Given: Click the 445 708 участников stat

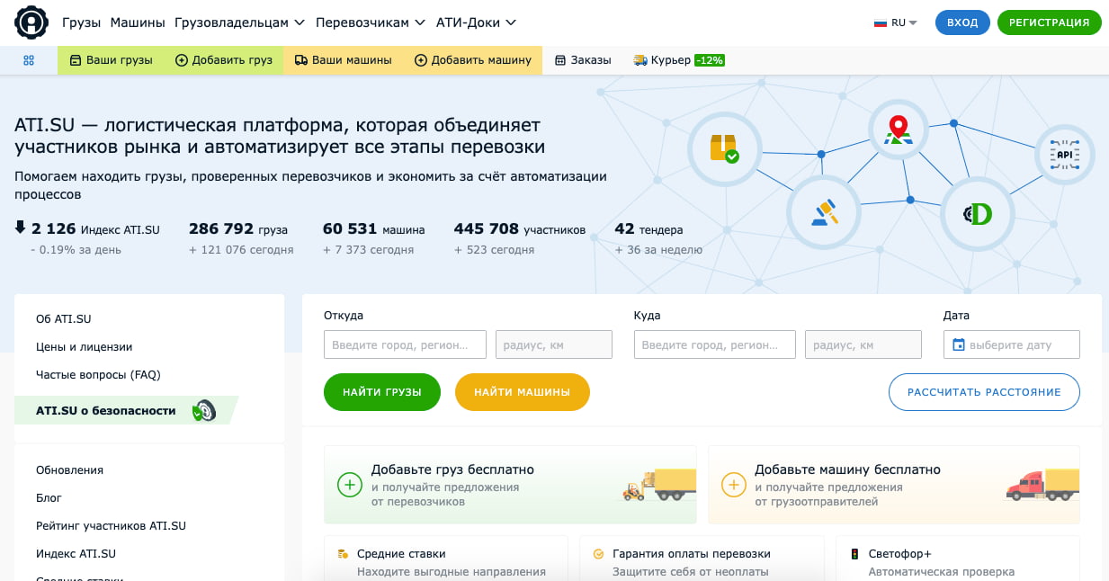Looking at the screenshot, I should point(520,238).
